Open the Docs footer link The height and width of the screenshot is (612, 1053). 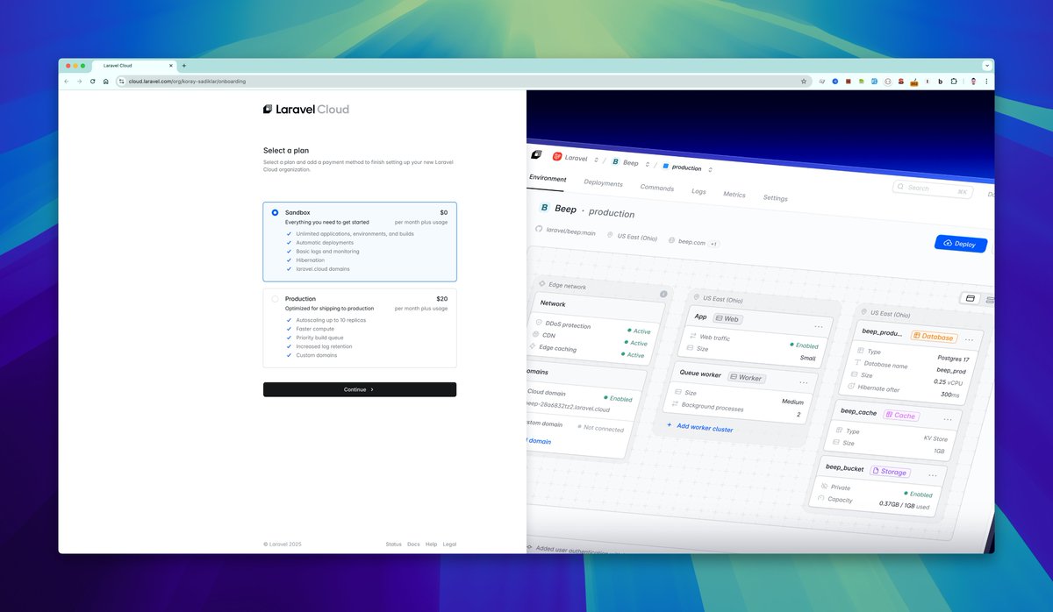[x=413, y=544]
